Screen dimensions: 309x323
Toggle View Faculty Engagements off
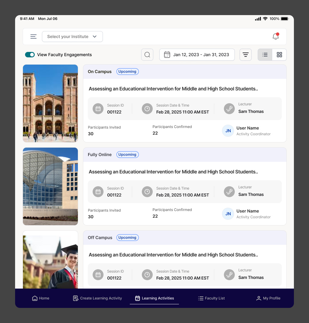coord(30,55)
